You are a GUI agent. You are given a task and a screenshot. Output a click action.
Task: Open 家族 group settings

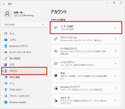[86, 76]
